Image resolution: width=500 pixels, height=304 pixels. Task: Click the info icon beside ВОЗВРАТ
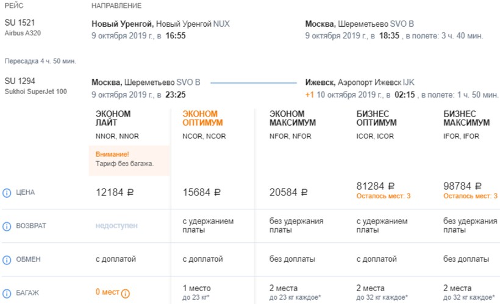click(7, 226)
